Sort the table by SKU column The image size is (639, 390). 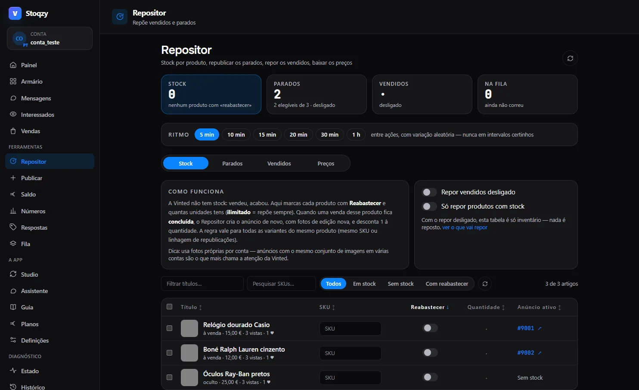[327, 307]
